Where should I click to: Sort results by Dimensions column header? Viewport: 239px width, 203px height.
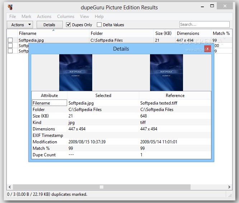pyautogui.click(x=193, y=33)
